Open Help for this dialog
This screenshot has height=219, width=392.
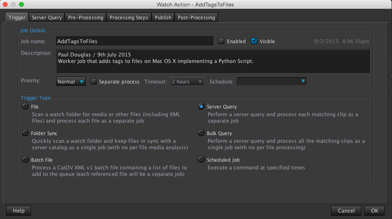point(19,211)
